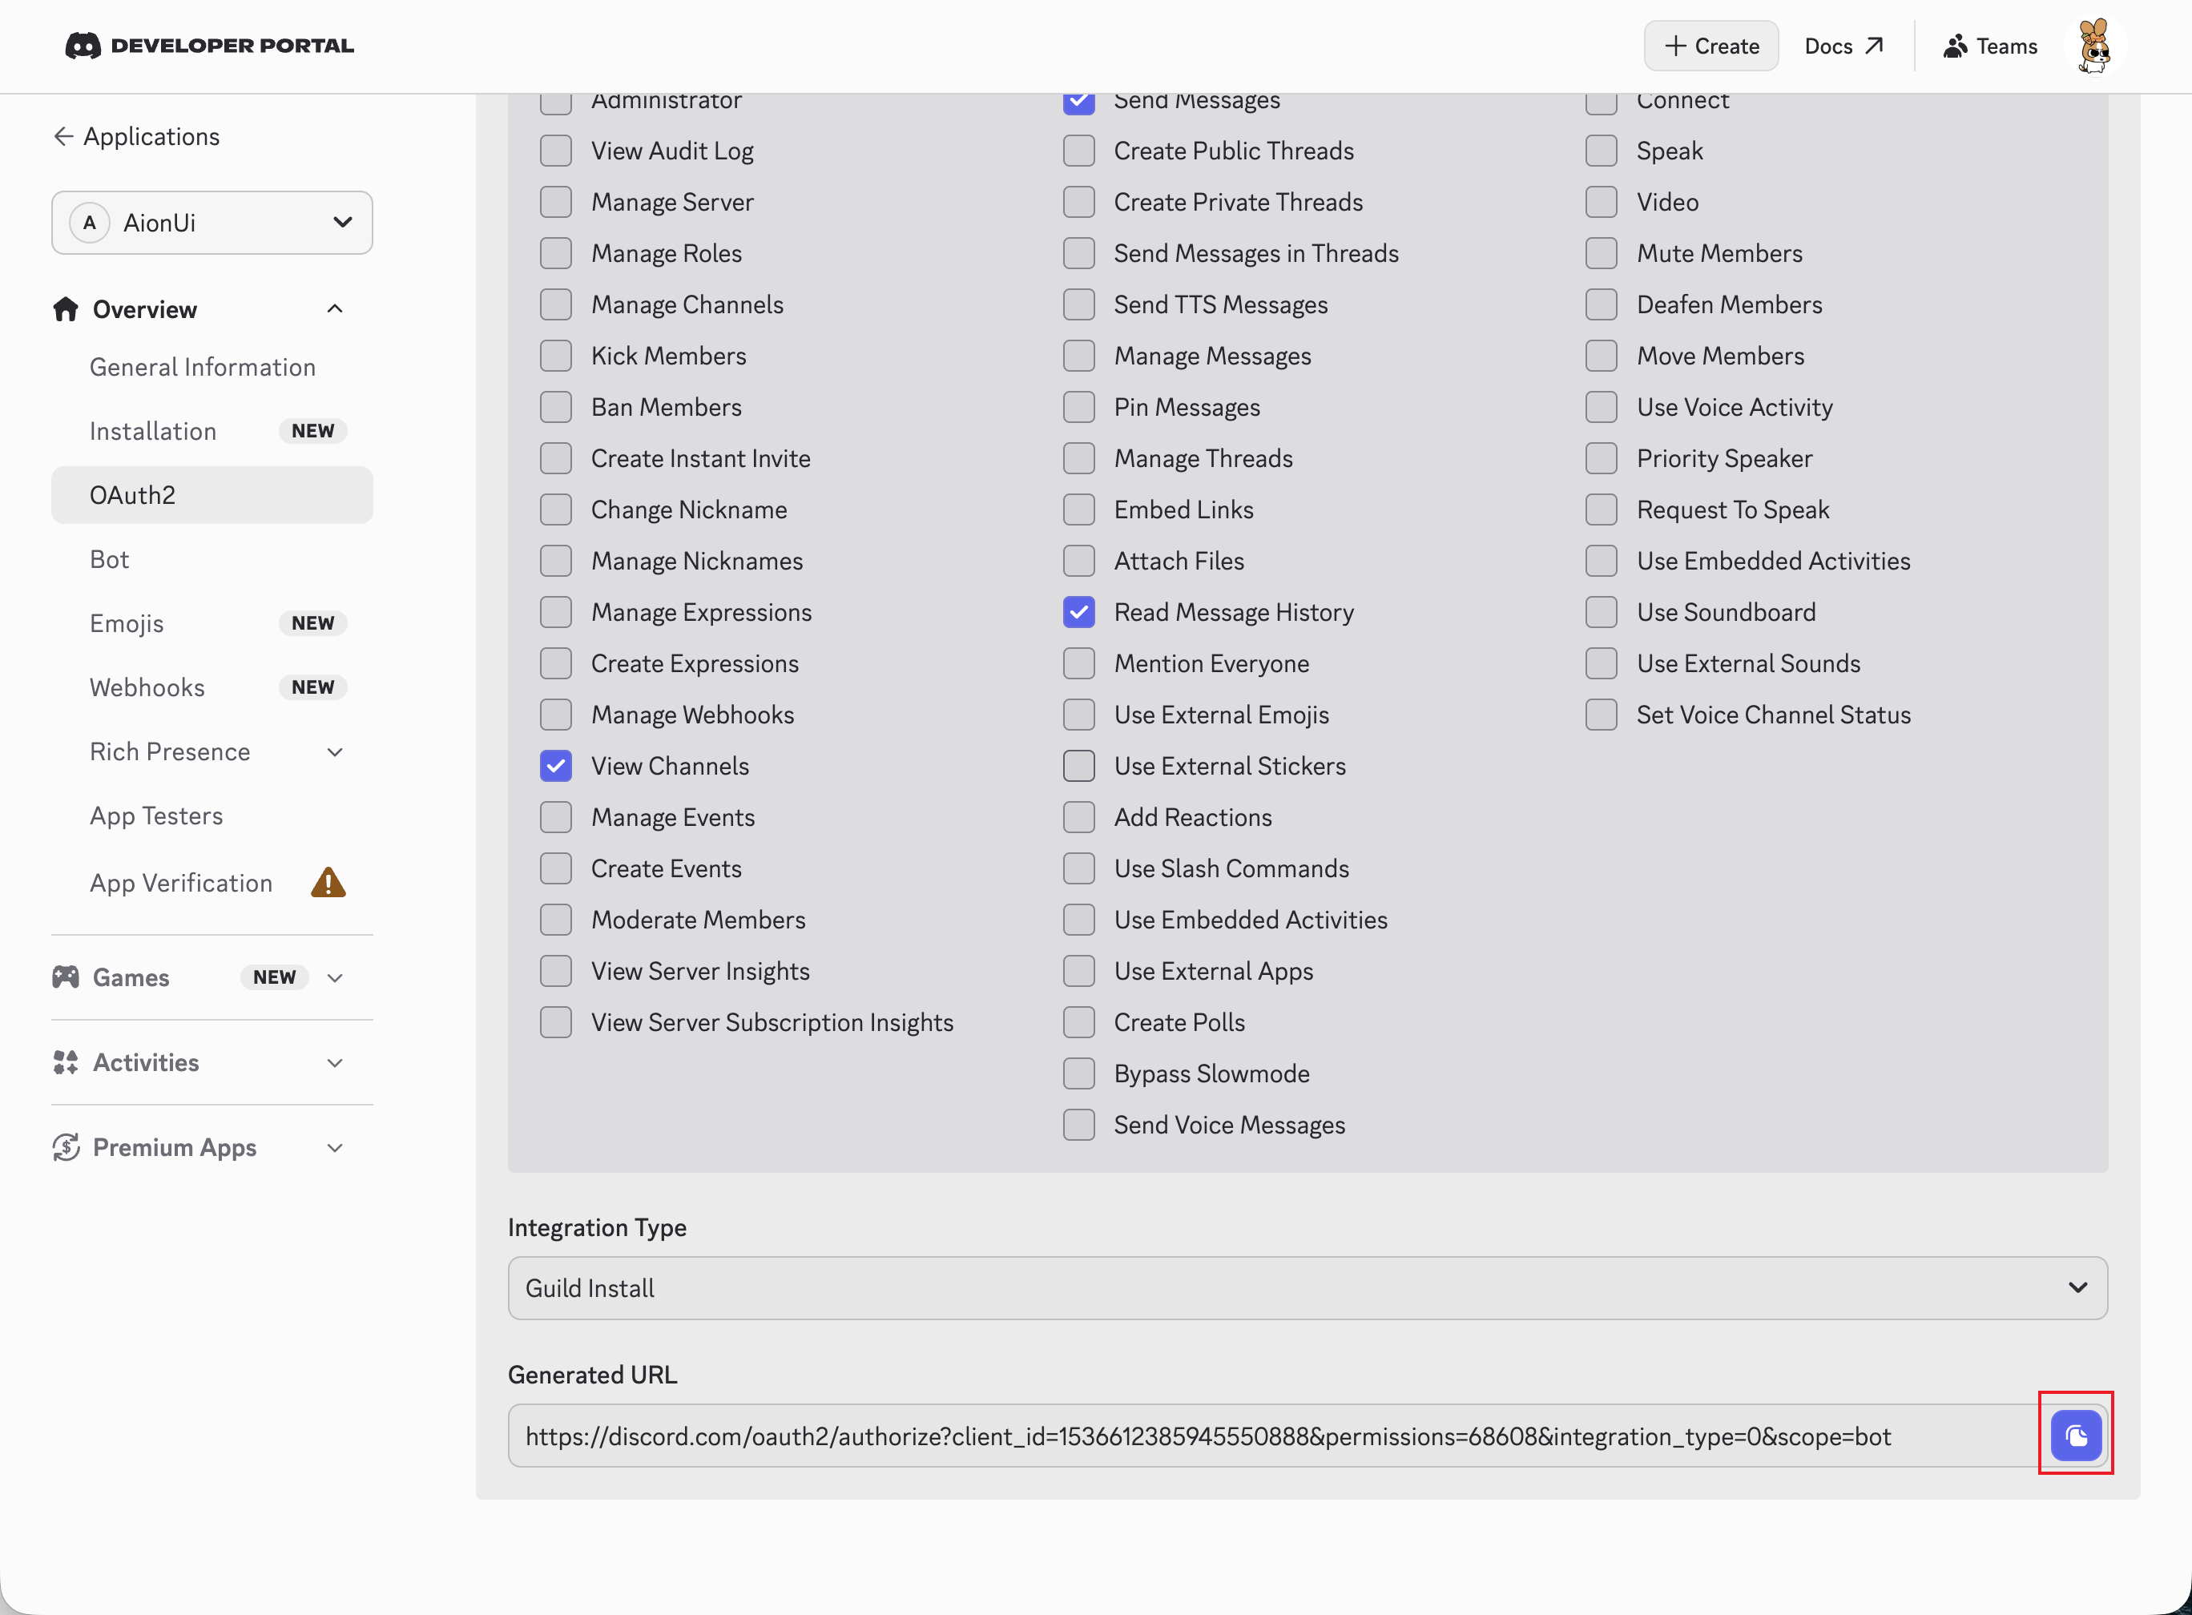
Task: Check Set Voice Channel Status box
Action: tap(1602, 715)
